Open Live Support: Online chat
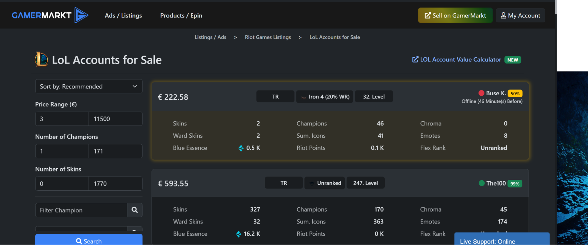Screen dimensions: 588x245 tap(502, 239)
